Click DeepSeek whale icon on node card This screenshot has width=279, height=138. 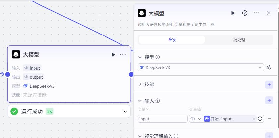click(26, 86)
